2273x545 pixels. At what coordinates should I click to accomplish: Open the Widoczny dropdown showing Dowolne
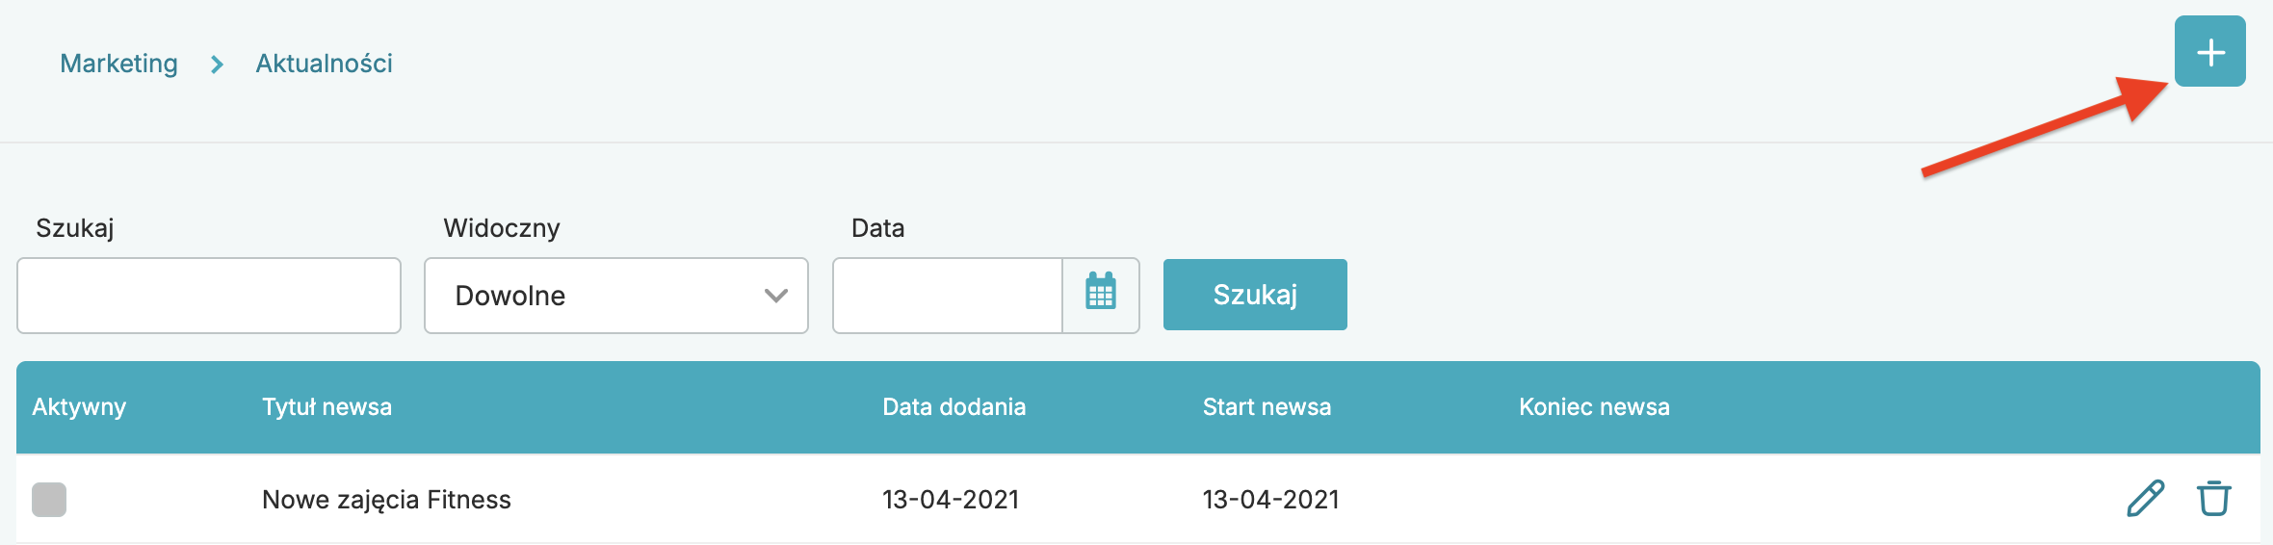[616, 296]
